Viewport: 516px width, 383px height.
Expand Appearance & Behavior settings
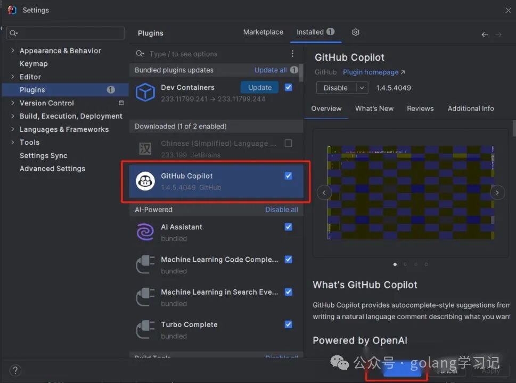[x=12, y=51]
